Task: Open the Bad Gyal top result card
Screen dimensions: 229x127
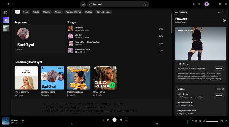Action: (x=40, y=40)
